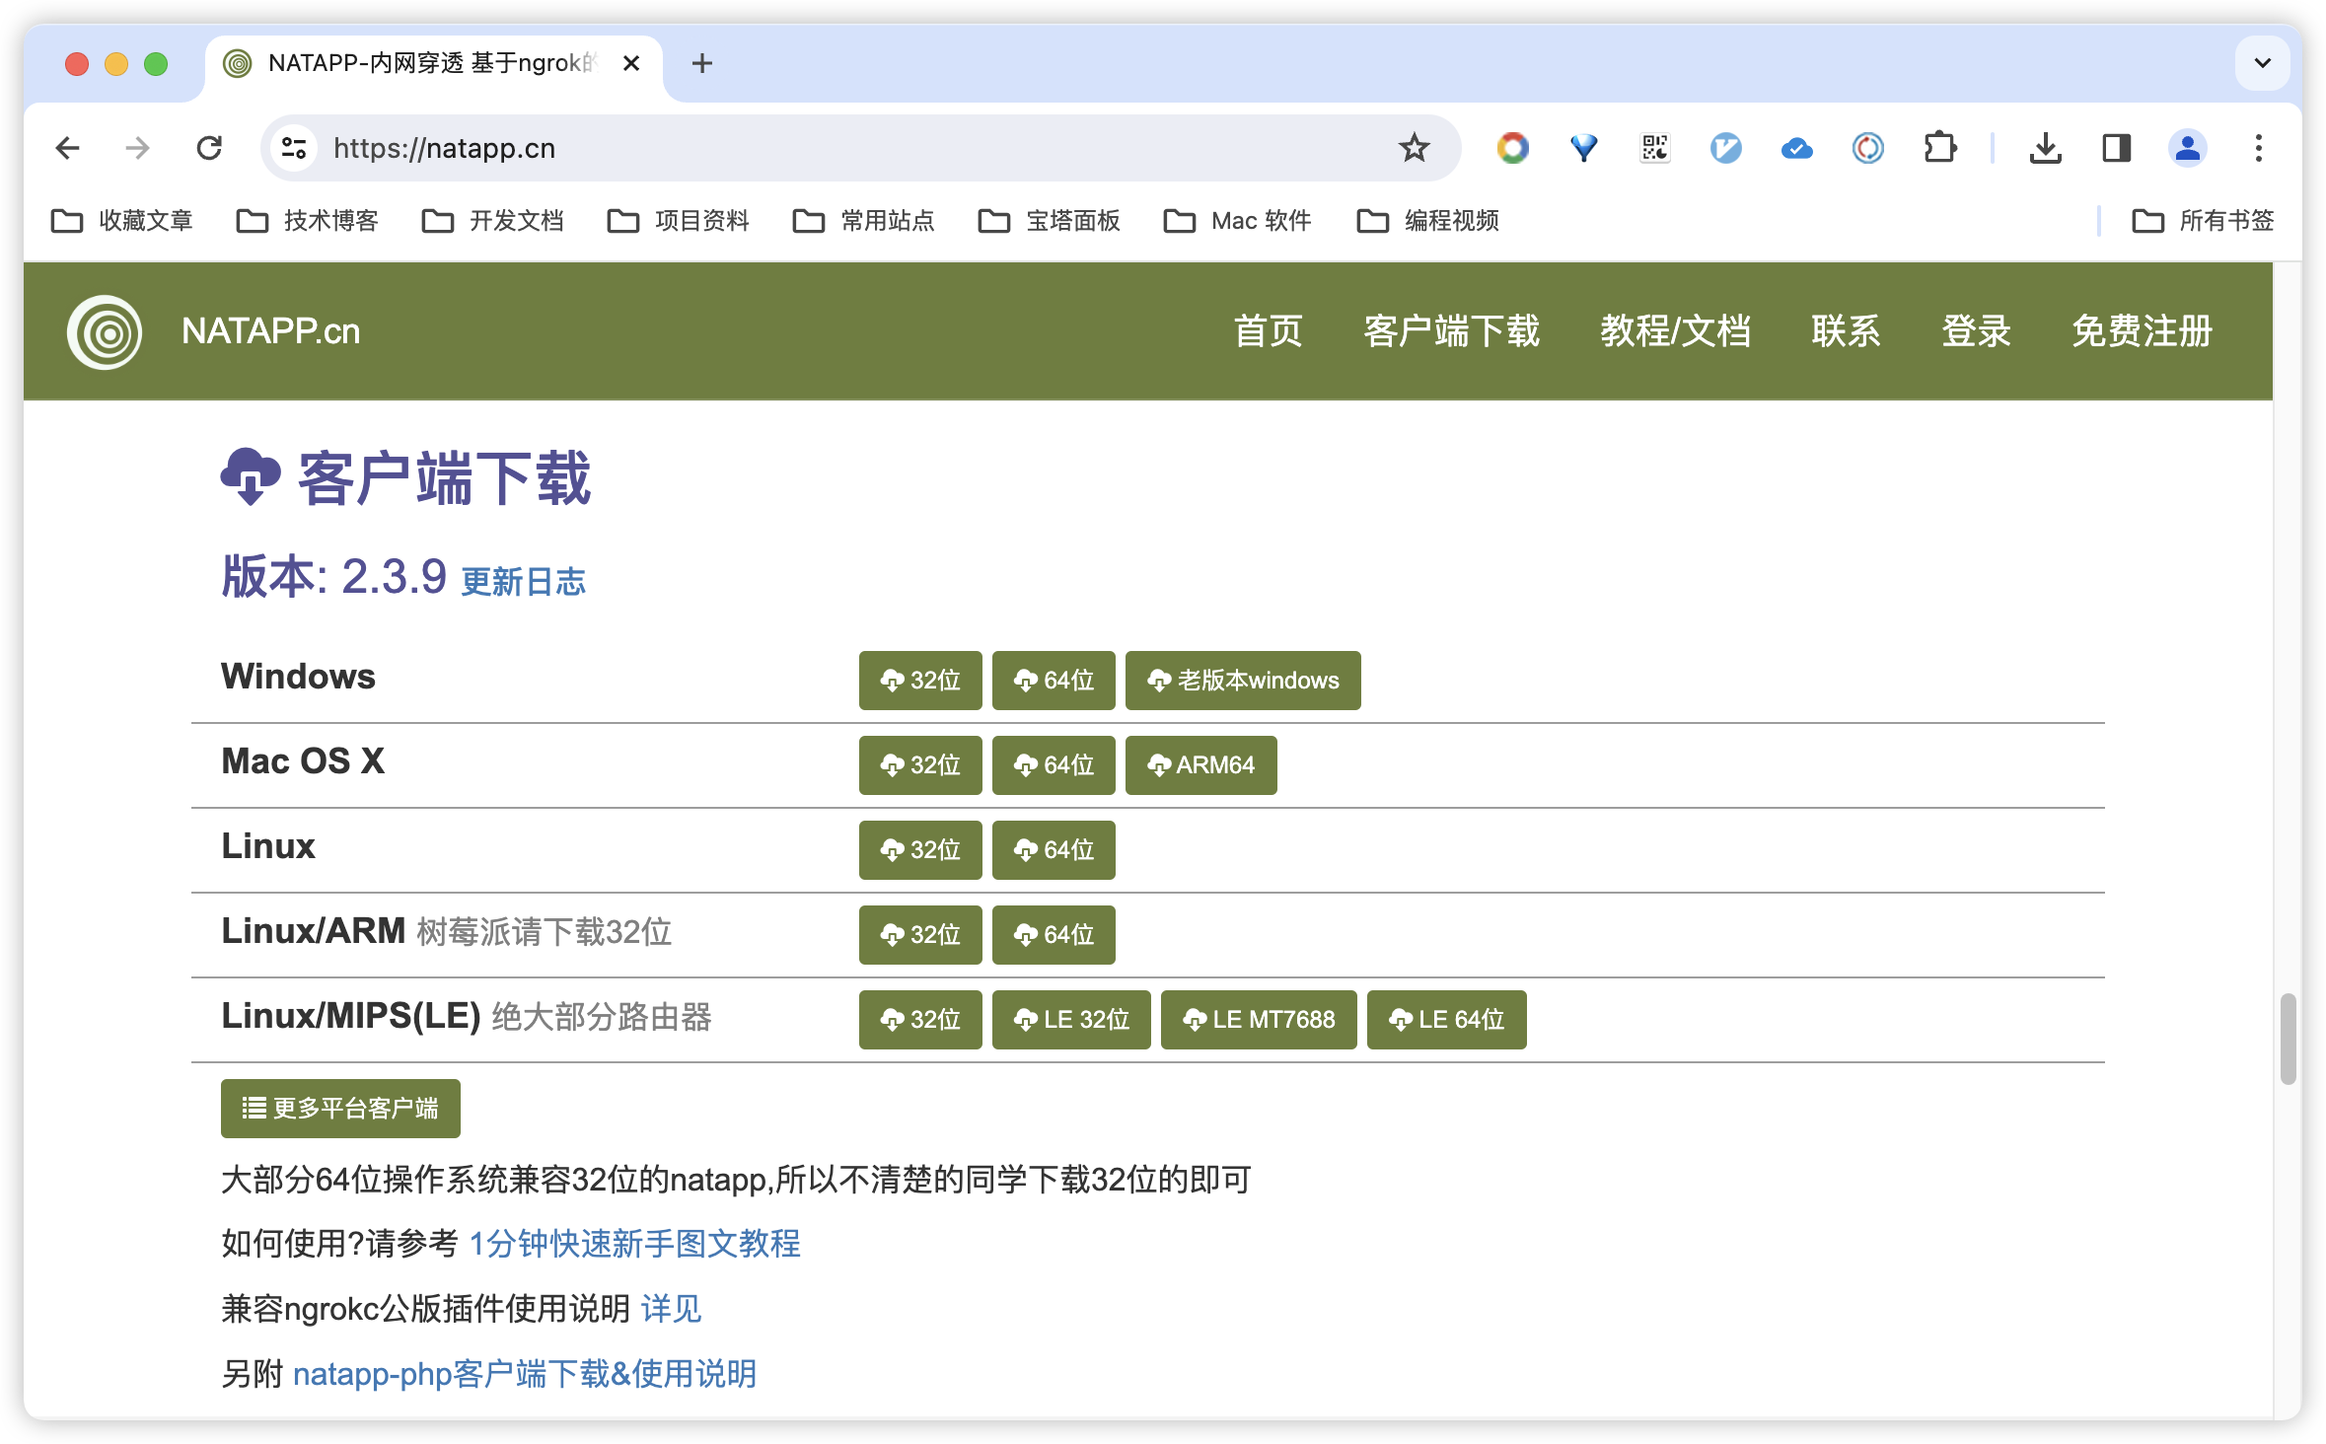This screenshot has width=2326, height=1444.
Task: Click the browser forward arrow
Action: pyautogui.click(x=138, y=148)
